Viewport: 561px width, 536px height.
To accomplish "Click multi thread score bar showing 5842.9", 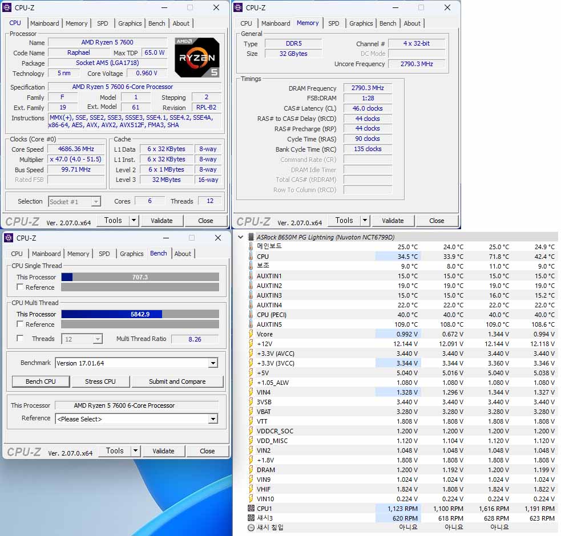I will coord(140,314).
